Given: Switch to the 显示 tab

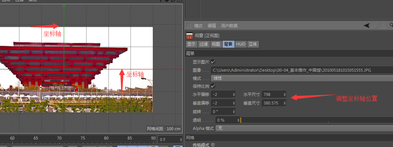Looking at the screenshot, I should coord(191,44).
